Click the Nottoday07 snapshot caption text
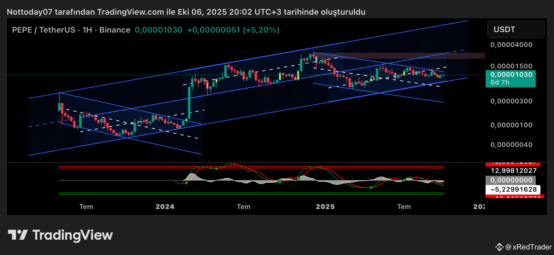Viewport: 554px width, 255px height. [x=186, y=12]
